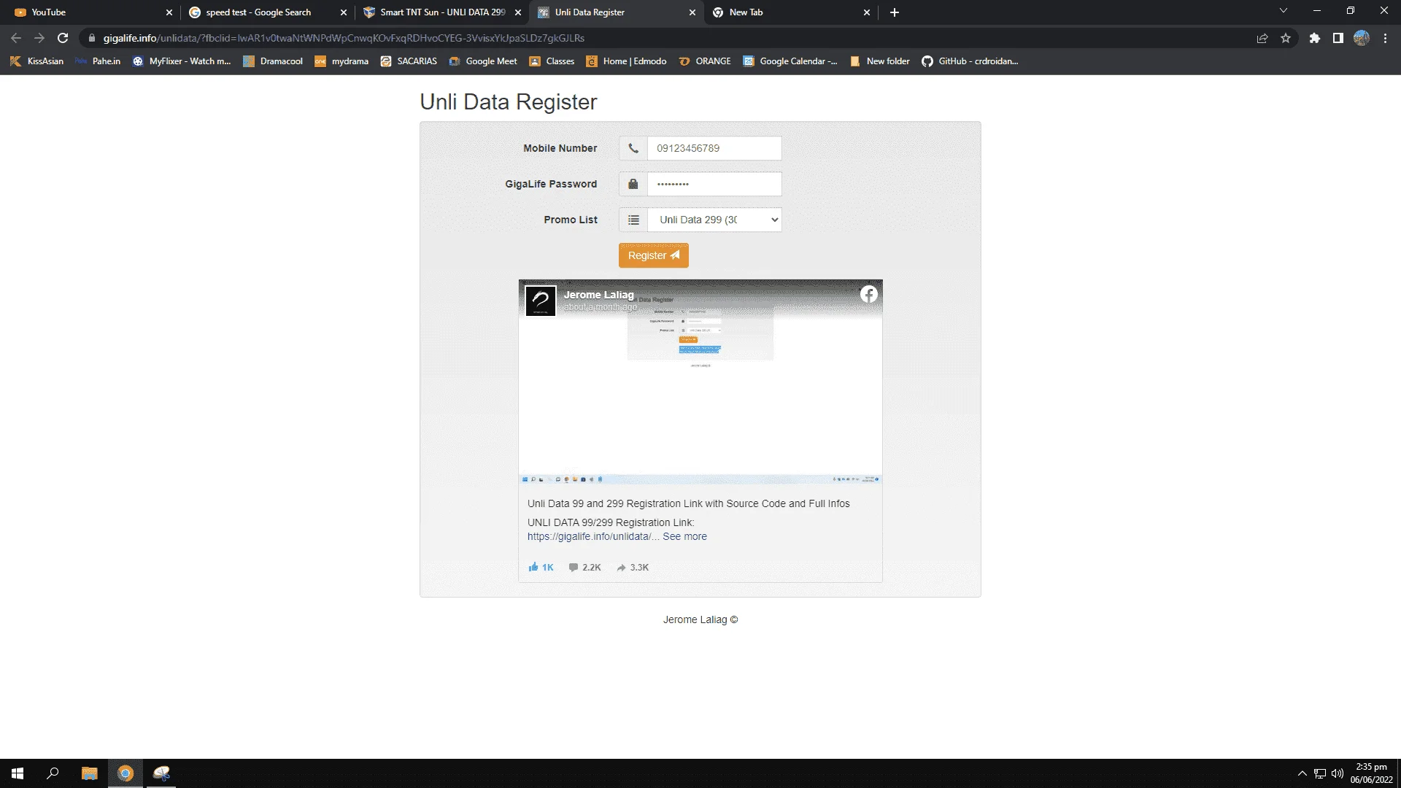Focus the Mobile Number input field
Image resolution: width=1401 pixels, height=788 pixels.
point(714,148)
